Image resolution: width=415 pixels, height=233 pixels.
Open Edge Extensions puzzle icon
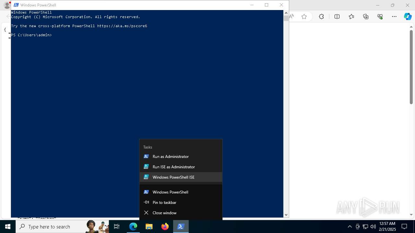(321, 17)
